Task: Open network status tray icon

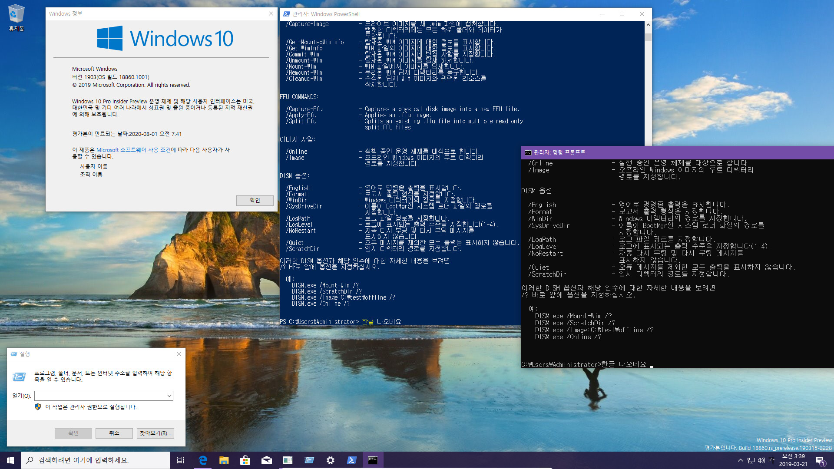Action: (751, 460)
